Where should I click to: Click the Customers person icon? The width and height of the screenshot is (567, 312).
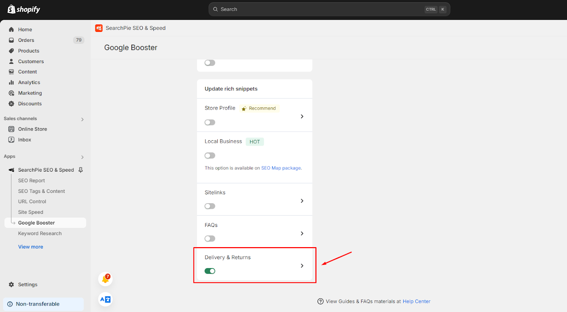tap(11, 61)
